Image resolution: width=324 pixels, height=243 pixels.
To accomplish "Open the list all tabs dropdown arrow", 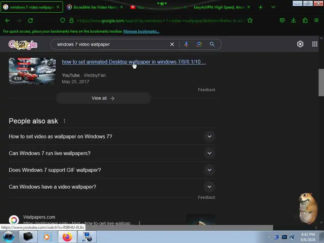I will coord(273,7).
